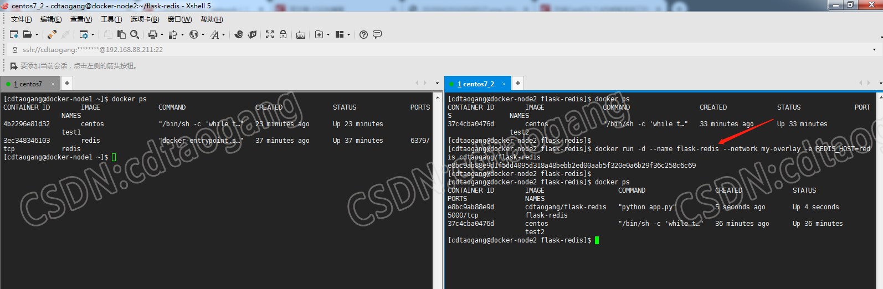
Task: Click the Find magnifier icon
Action: click(135, 34)
